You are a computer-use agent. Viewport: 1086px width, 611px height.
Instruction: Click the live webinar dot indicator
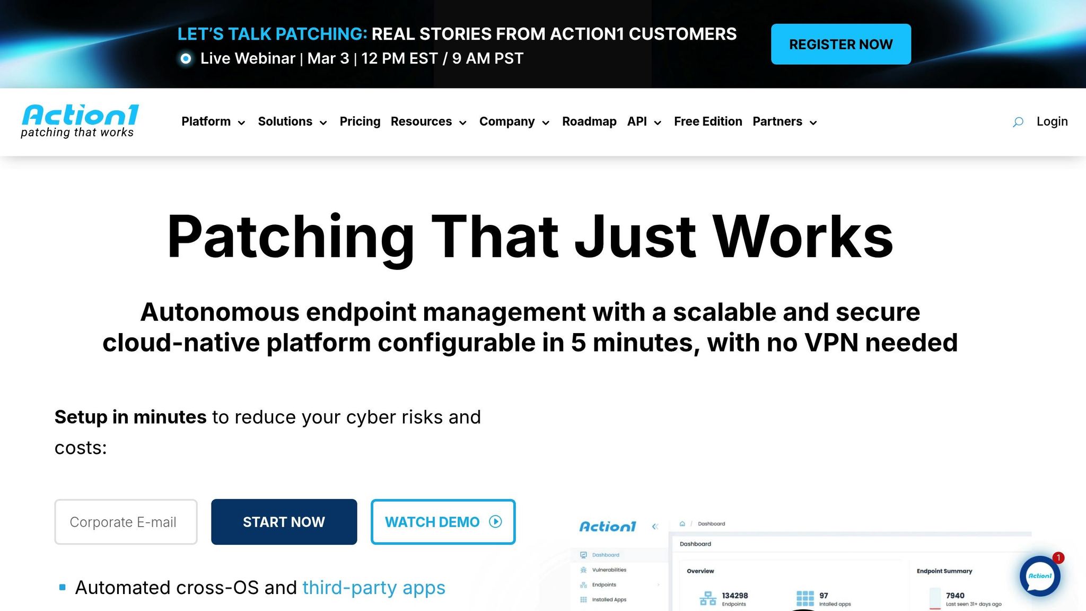186,58
